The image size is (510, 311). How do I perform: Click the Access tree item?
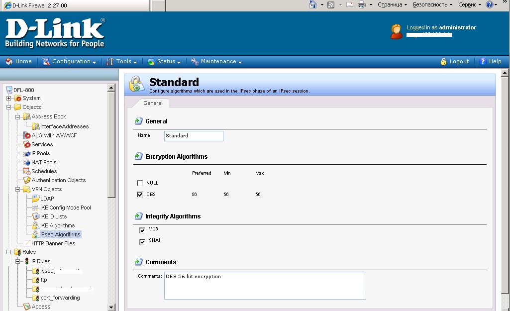41,307
